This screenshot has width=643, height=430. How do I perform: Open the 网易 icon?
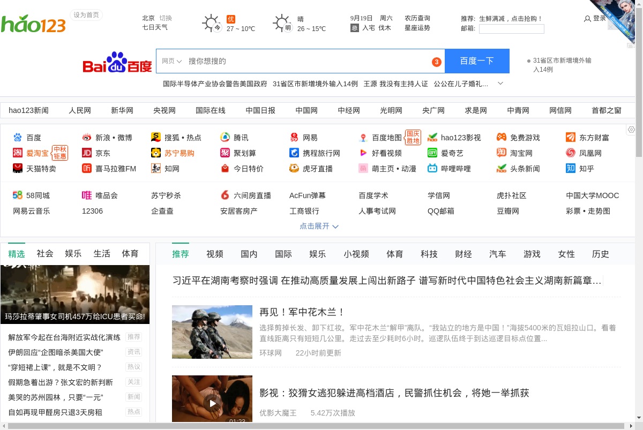coord(294,138)
